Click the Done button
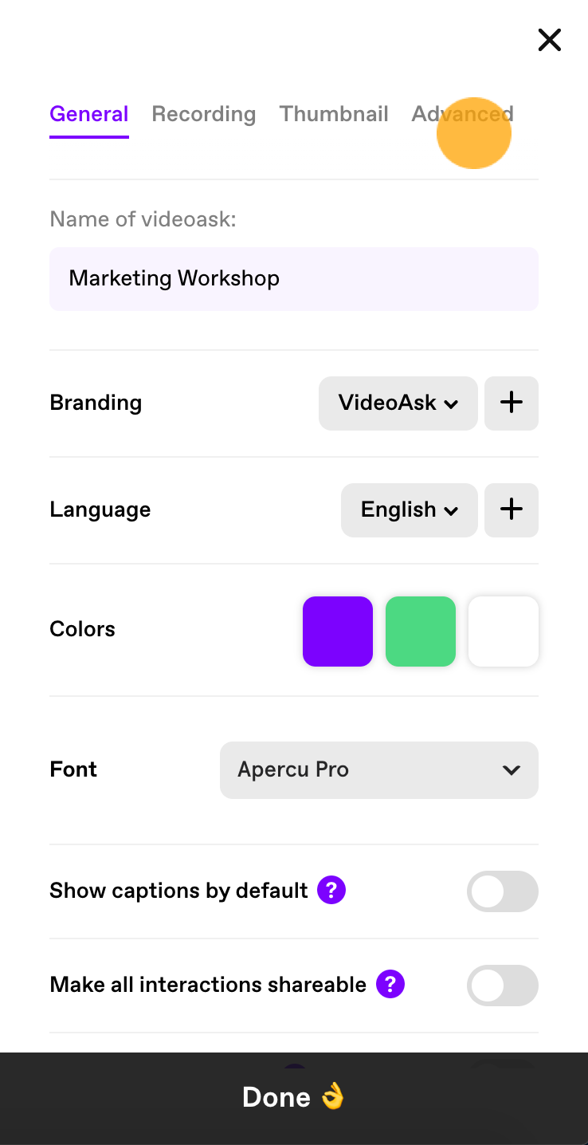 click(x=294, y=1098)
